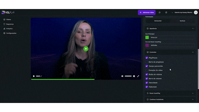Enable the Duração do vídeo checkbox
199x112 pixels.
pyautogui.click(x=146, y=70)
